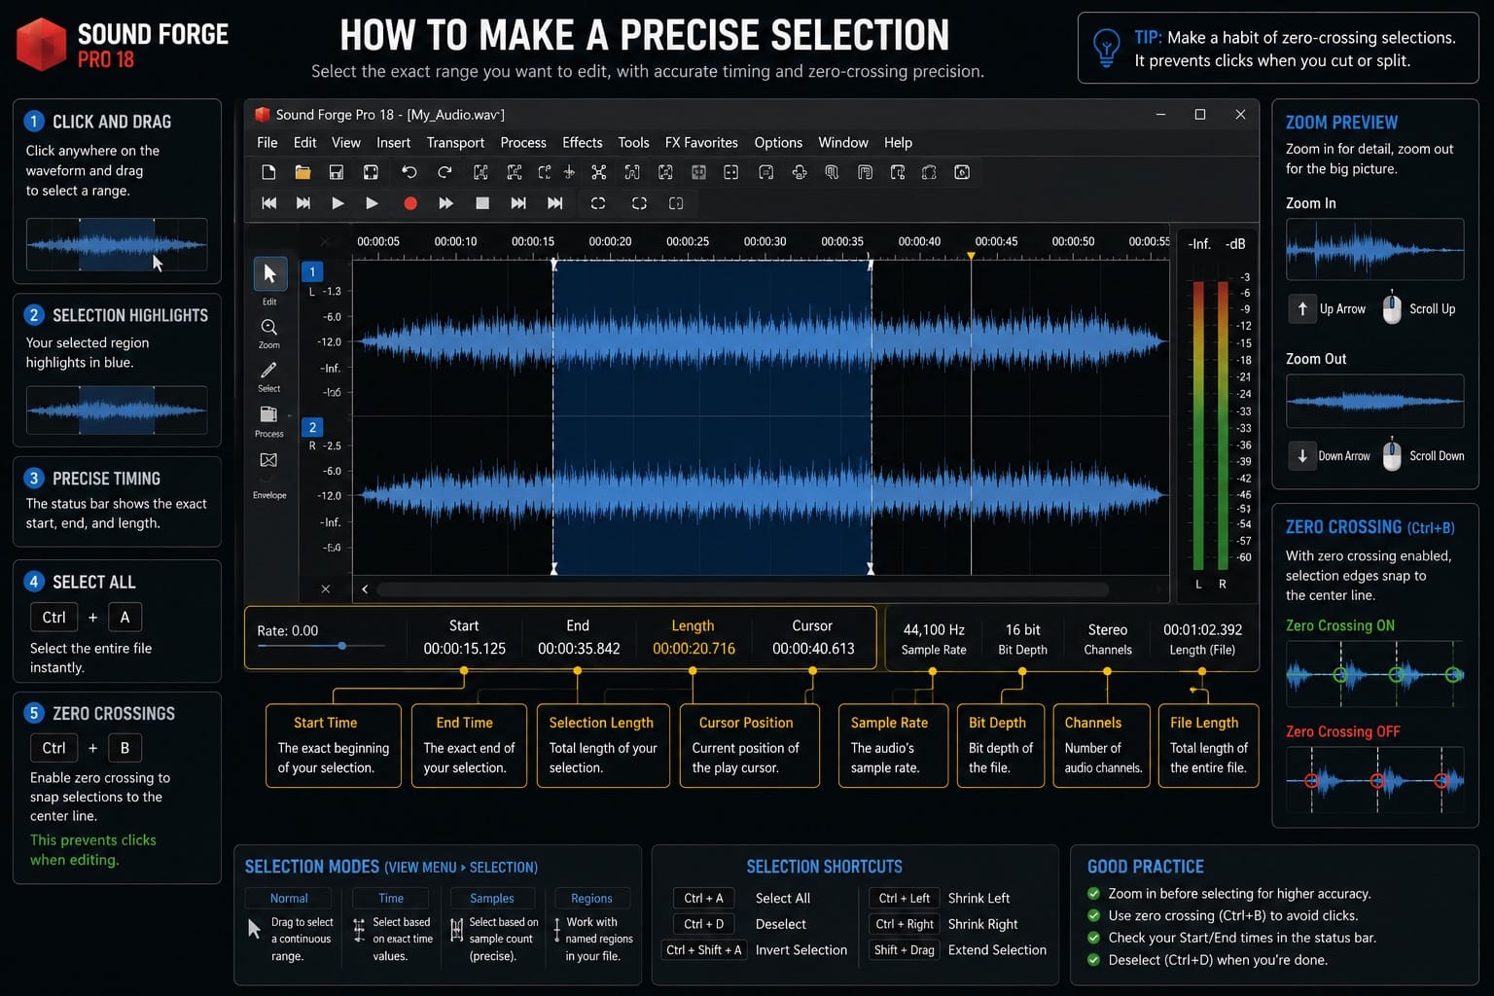The height and width of the screenshot is (996, 1494).
Task: Click the Cursor value 00:00:40.613
Action: click(x=813, y=649)
